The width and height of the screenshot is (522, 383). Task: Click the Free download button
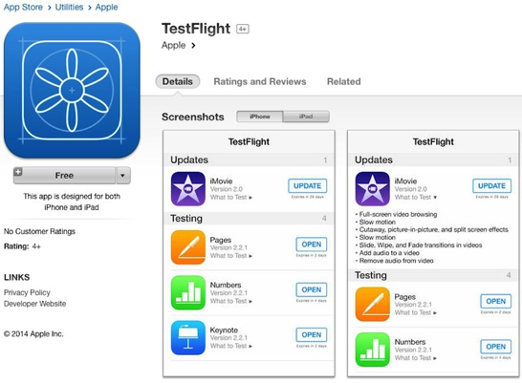tap(65, 175)
